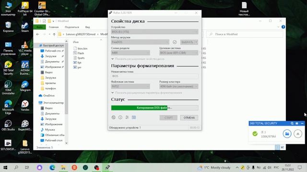Image resolution: width=307 pixels, height=172 pixels.
Task: Open Музыка in Explorer sidebar
Action: click(48, 129)
